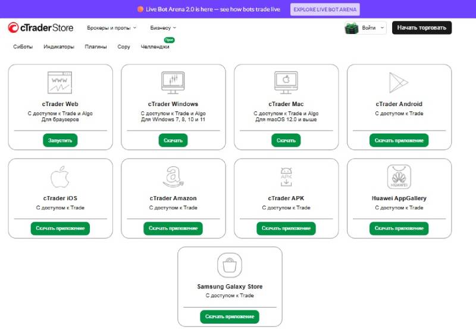This screenshot has height=329, width=476.
Task: Click the cTrader Web browser chart icon
Action: point(60,82)
